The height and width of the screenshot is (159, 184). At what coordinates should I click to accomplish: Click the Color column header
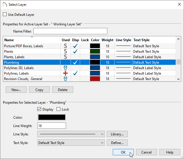pyautogui.click(x=95, y=40)
